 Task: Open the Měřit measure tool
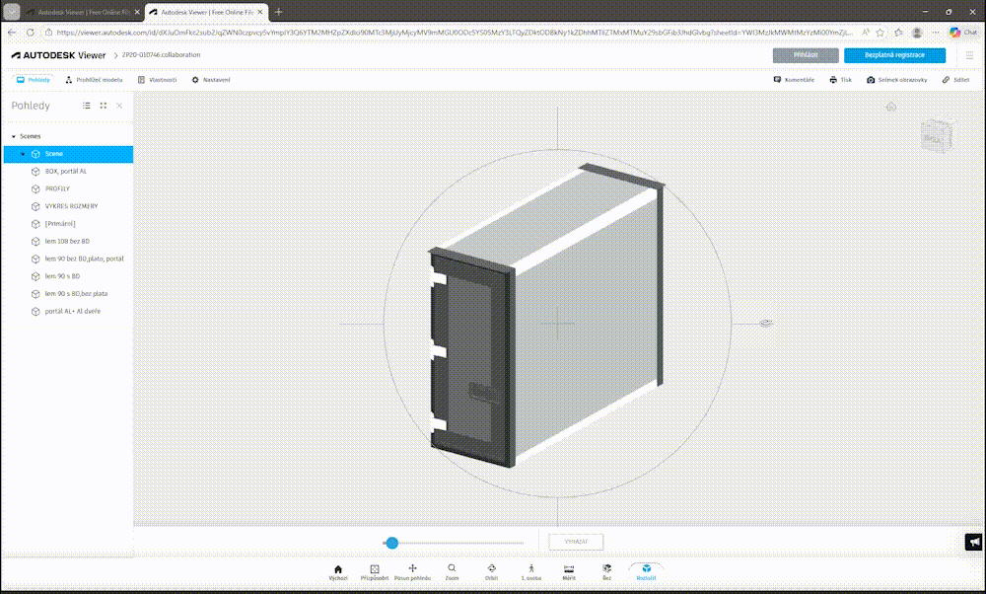click(569, 571)
